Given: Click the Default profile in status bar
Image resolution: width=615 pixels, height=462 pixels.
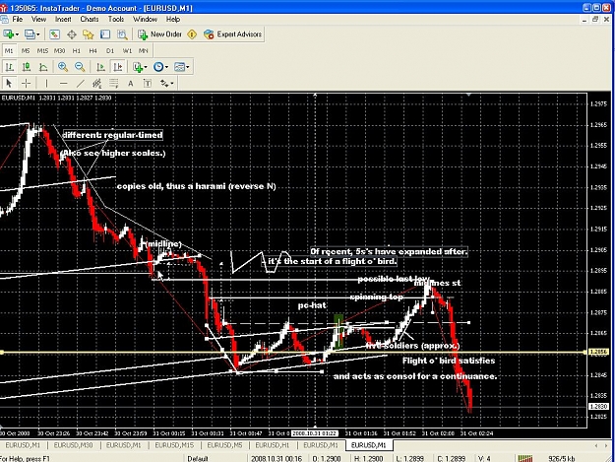Looking at the screenshot, I should coord(198,458).
